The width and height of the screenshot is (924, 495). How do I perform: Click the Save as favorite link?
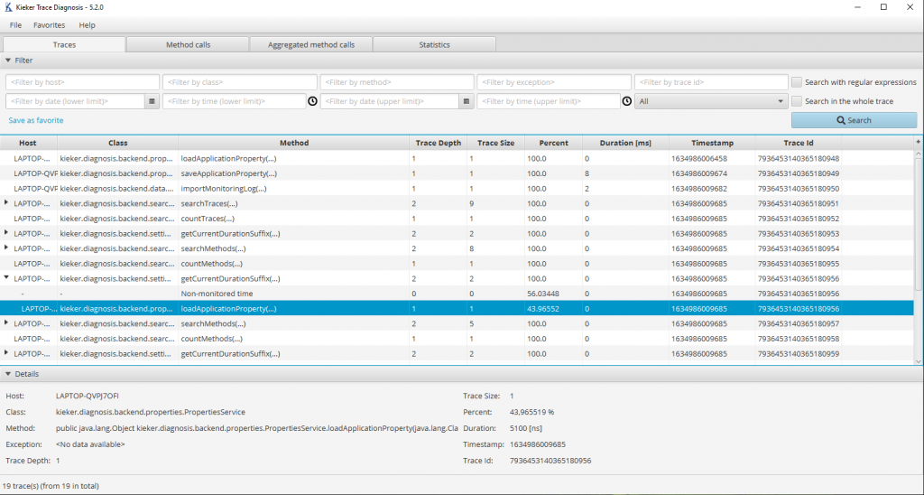point(36,120)
